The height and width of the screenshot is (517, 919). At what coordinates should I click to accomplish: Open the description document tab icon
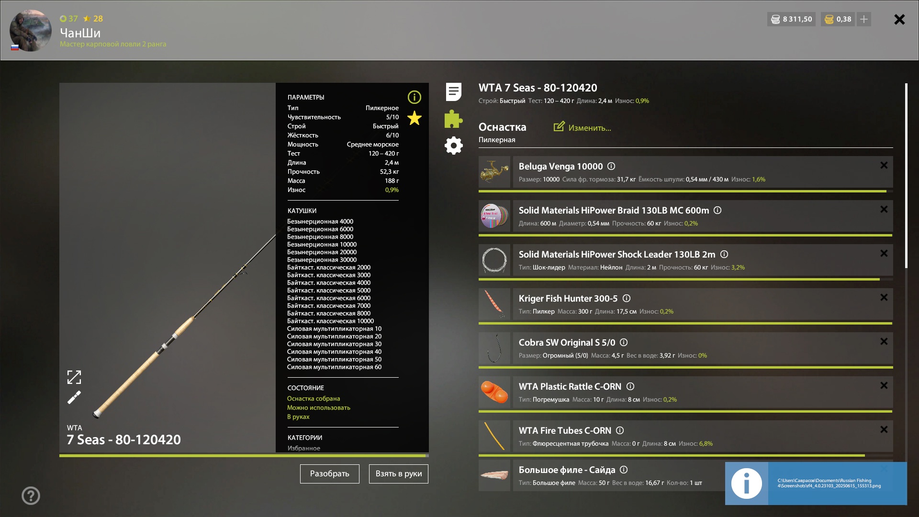(x=453, y=91)
